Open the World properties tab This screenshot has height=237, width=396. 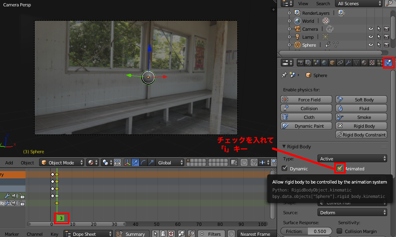click(x=324, y=63)
